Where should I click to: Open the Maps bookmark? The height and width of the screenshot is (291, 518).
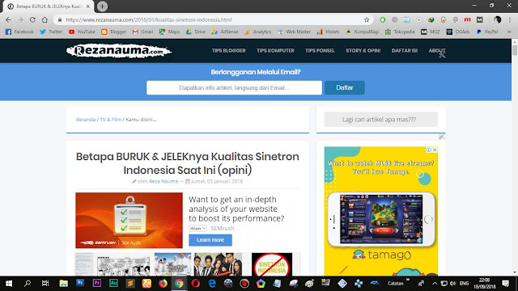[x=169, y=32]
